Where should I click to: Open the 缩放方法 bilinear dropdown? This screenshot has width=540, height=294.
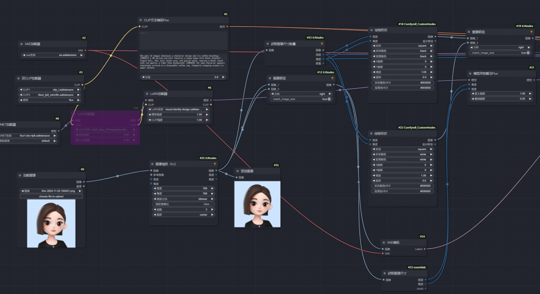(x=183, y=199)
